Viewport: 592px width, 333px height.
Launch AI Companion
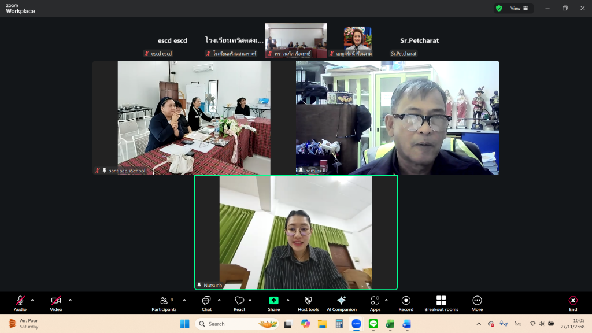coord(342,303)
